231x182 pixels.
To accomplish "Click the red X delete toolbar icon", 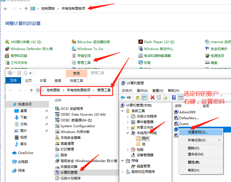I will point(153,97).
